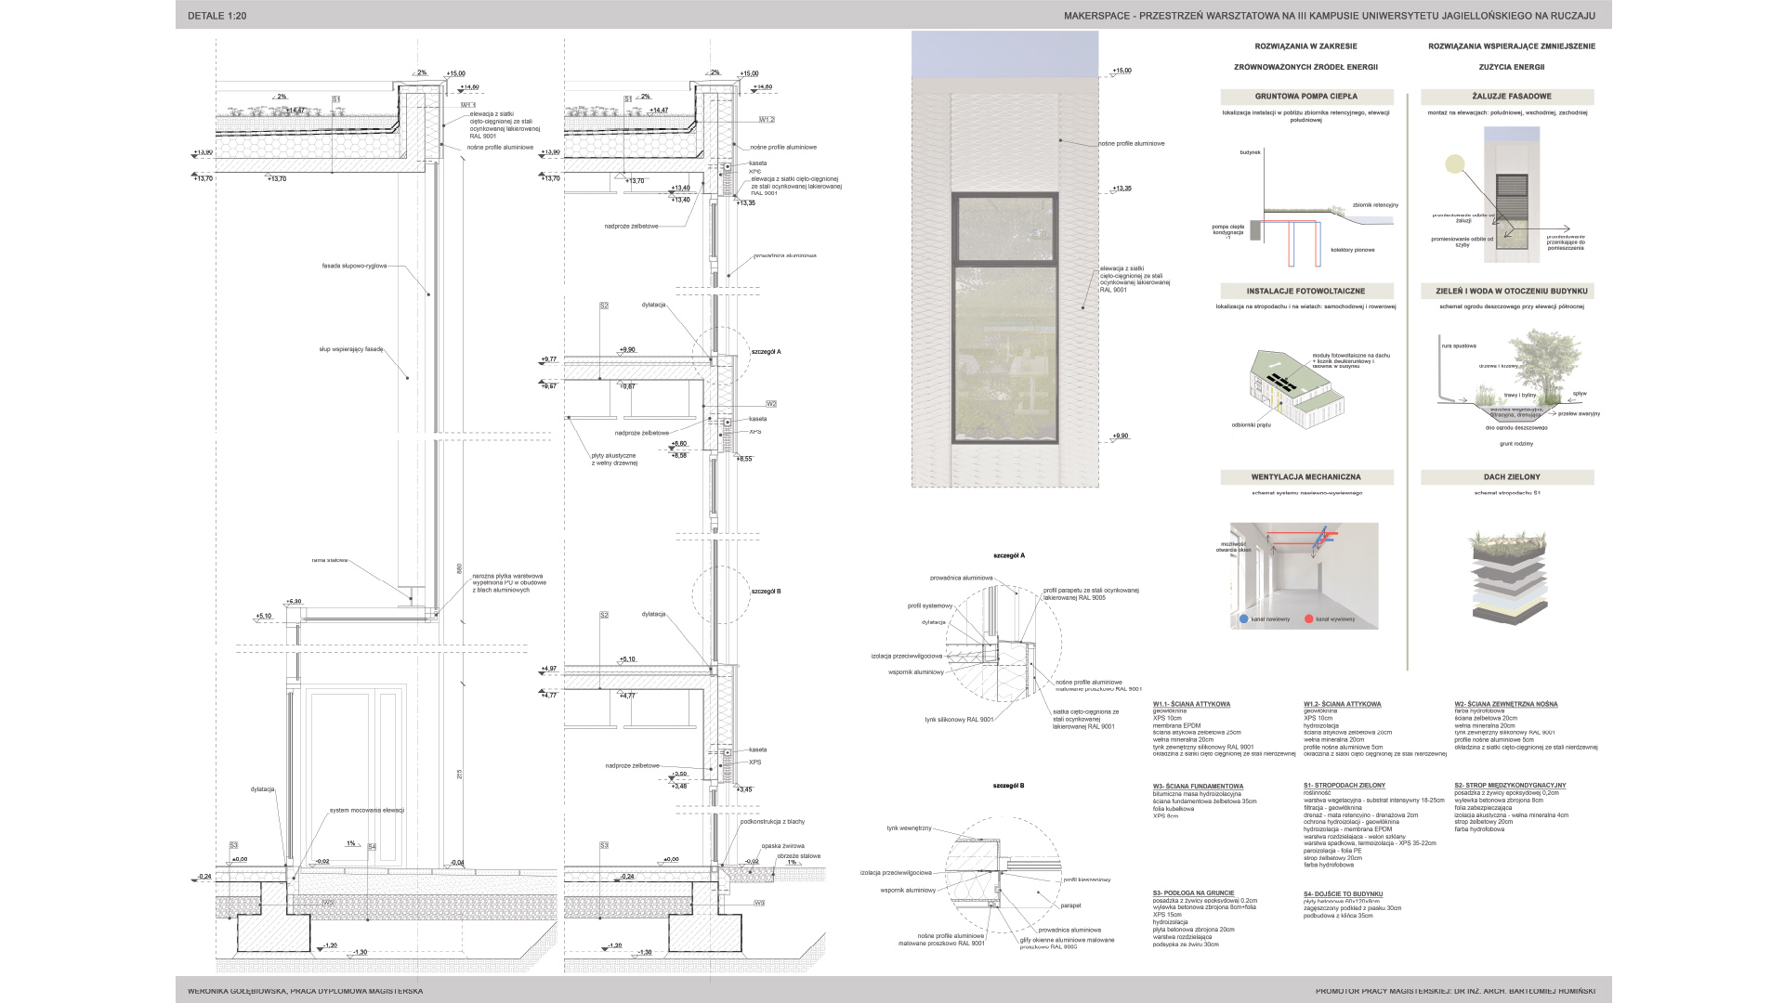
Task: Click the facade window elevation rendering
Action: click(x=1004, y=316)
